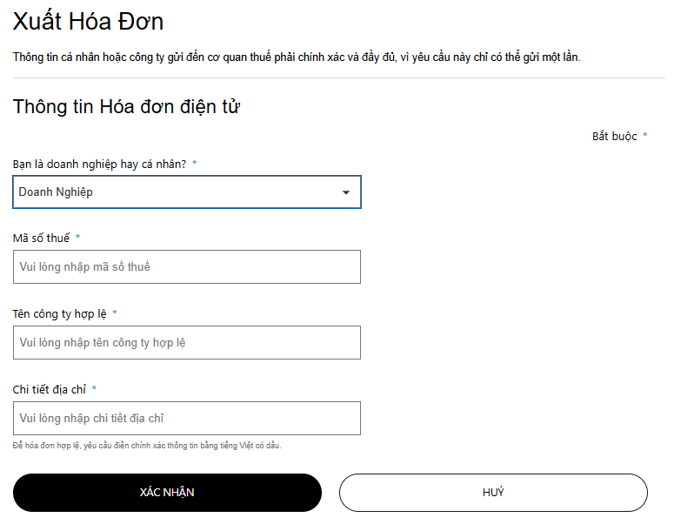The width and height of the screenshot is (674, 531).
Task: Select the Chi tiết địa chỉ text field
Action: [x=186, y=419]
